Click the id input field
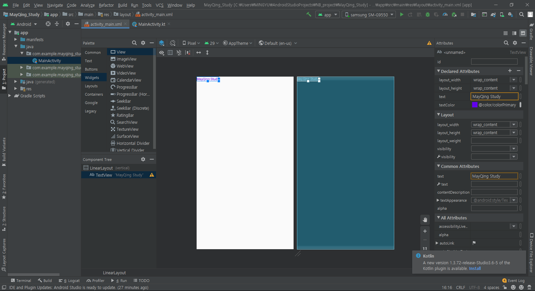 click(x=494, y=62)
